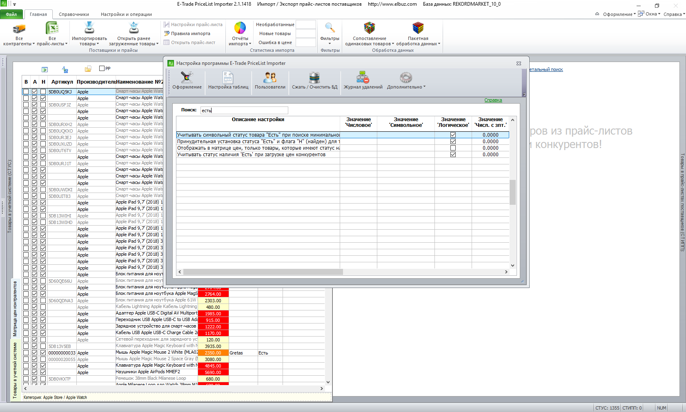The height and width of the screenshot is (412, 686).
Task: Click Новые товары statistics label
Action: pos(275,33)
